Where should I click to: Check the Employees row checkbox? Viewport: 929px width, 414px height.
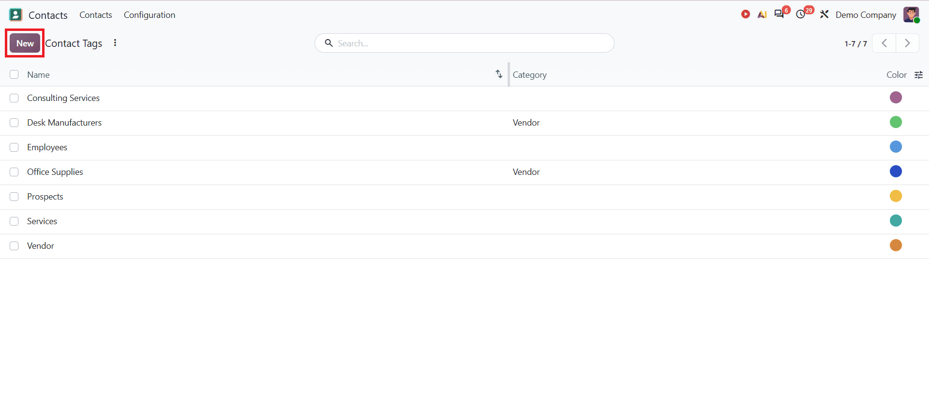tap(14, 147)
